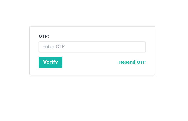Hit the teal Verify button
The width and height of the screenshot is (188, 121).
[50, 62]
